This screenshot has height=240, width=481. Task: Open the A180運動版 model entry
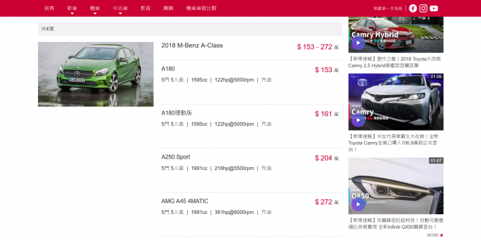[176, 113]
